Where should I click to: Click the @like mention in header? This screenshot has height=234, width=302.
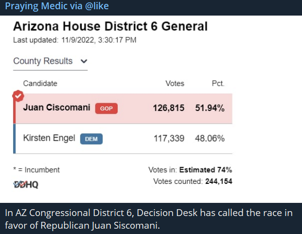pos(96,6)
